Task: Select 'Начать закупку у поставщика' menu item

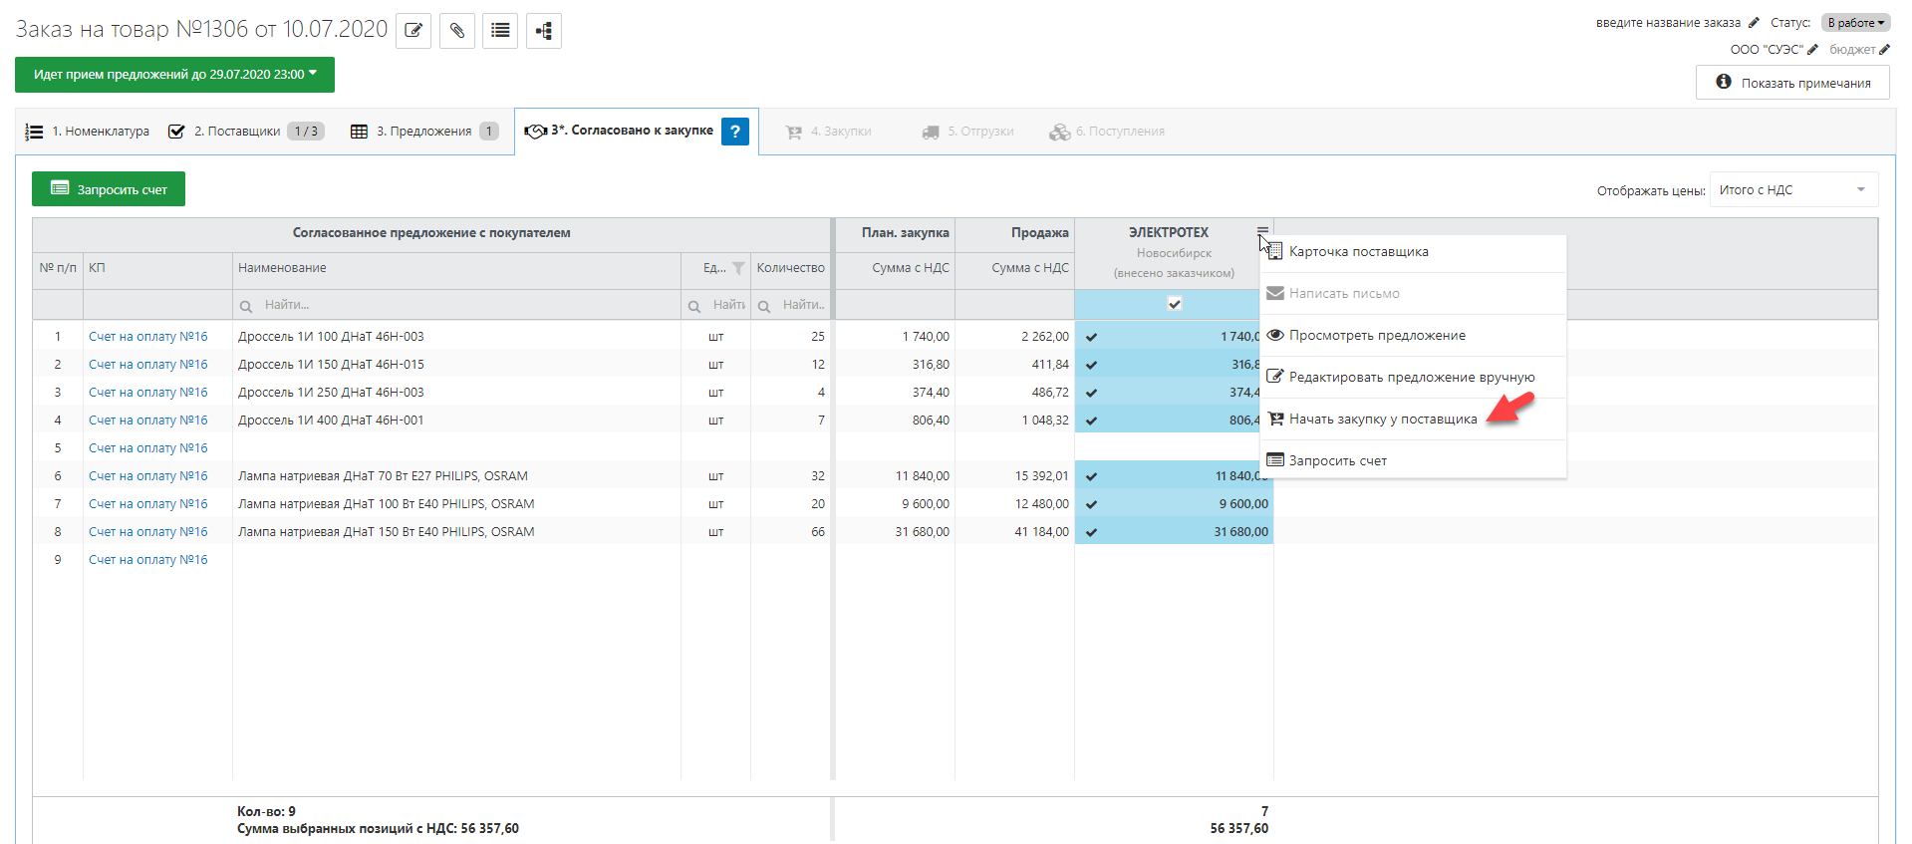Action: [1382, 420]
